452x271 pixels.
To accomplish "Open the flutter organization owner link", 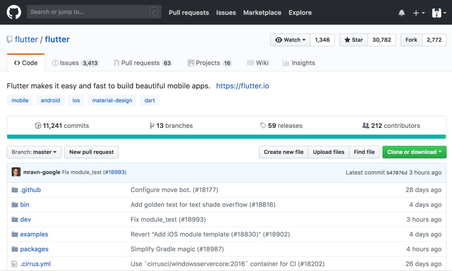I will [26, 39].
